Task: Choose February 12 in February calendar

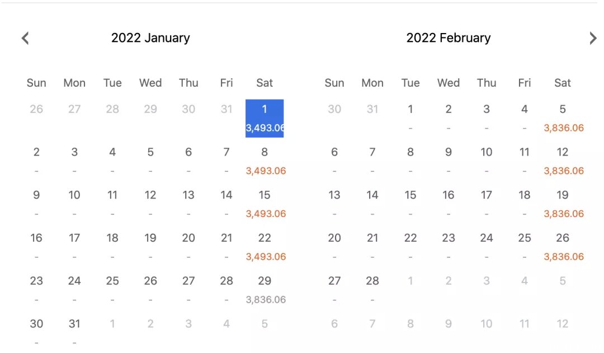Action: tap(563, 161)
